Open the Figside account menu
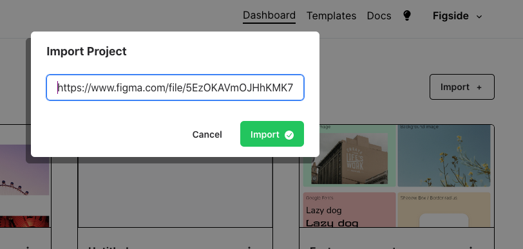The image size is (523, 249). pos(457,16)
